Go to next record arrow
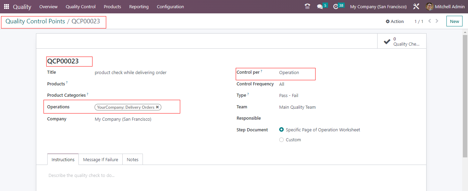The width and height of the screenshot is (468, 191). click(x=437, y=21)
